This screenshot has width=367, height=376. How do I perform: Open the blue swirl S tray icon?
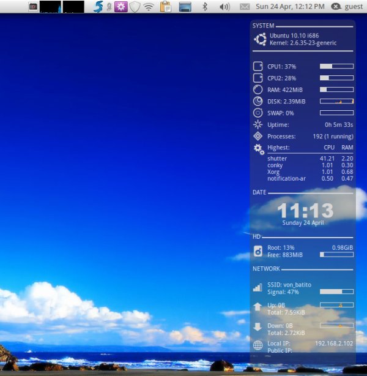(x=98, y=7)
